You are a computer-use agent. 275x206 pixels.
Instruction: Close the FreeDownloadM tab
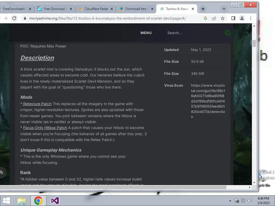(30, 9)
